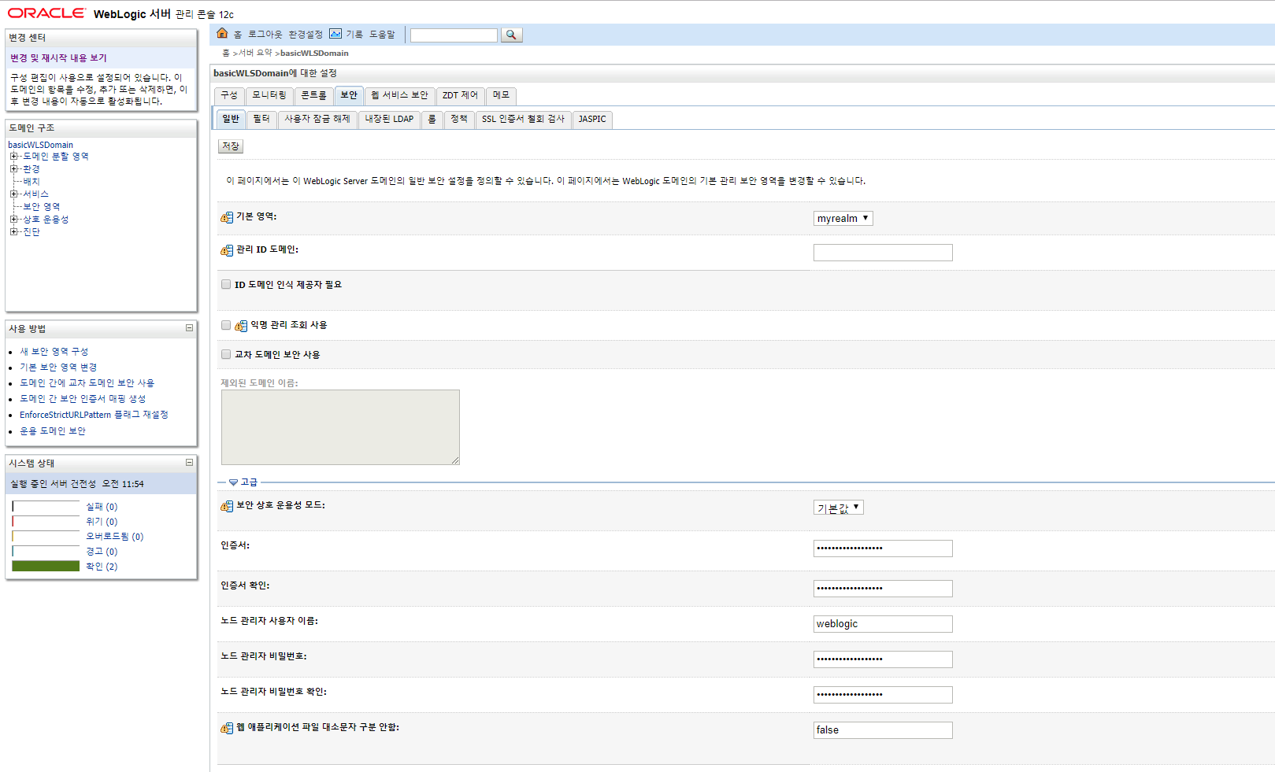Open 기본 보안 영역 변경 how-to link
The width and height of the screenshot is (1275, 772).
coord(58,368)
